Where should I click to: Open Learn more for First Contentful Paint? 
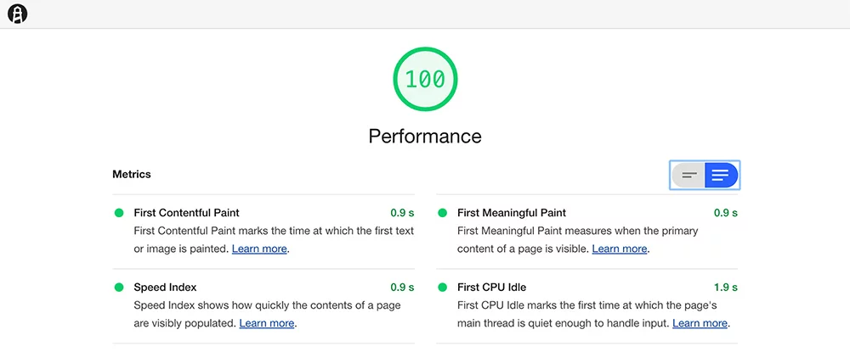pyautogui.click(x=259, y=249)
